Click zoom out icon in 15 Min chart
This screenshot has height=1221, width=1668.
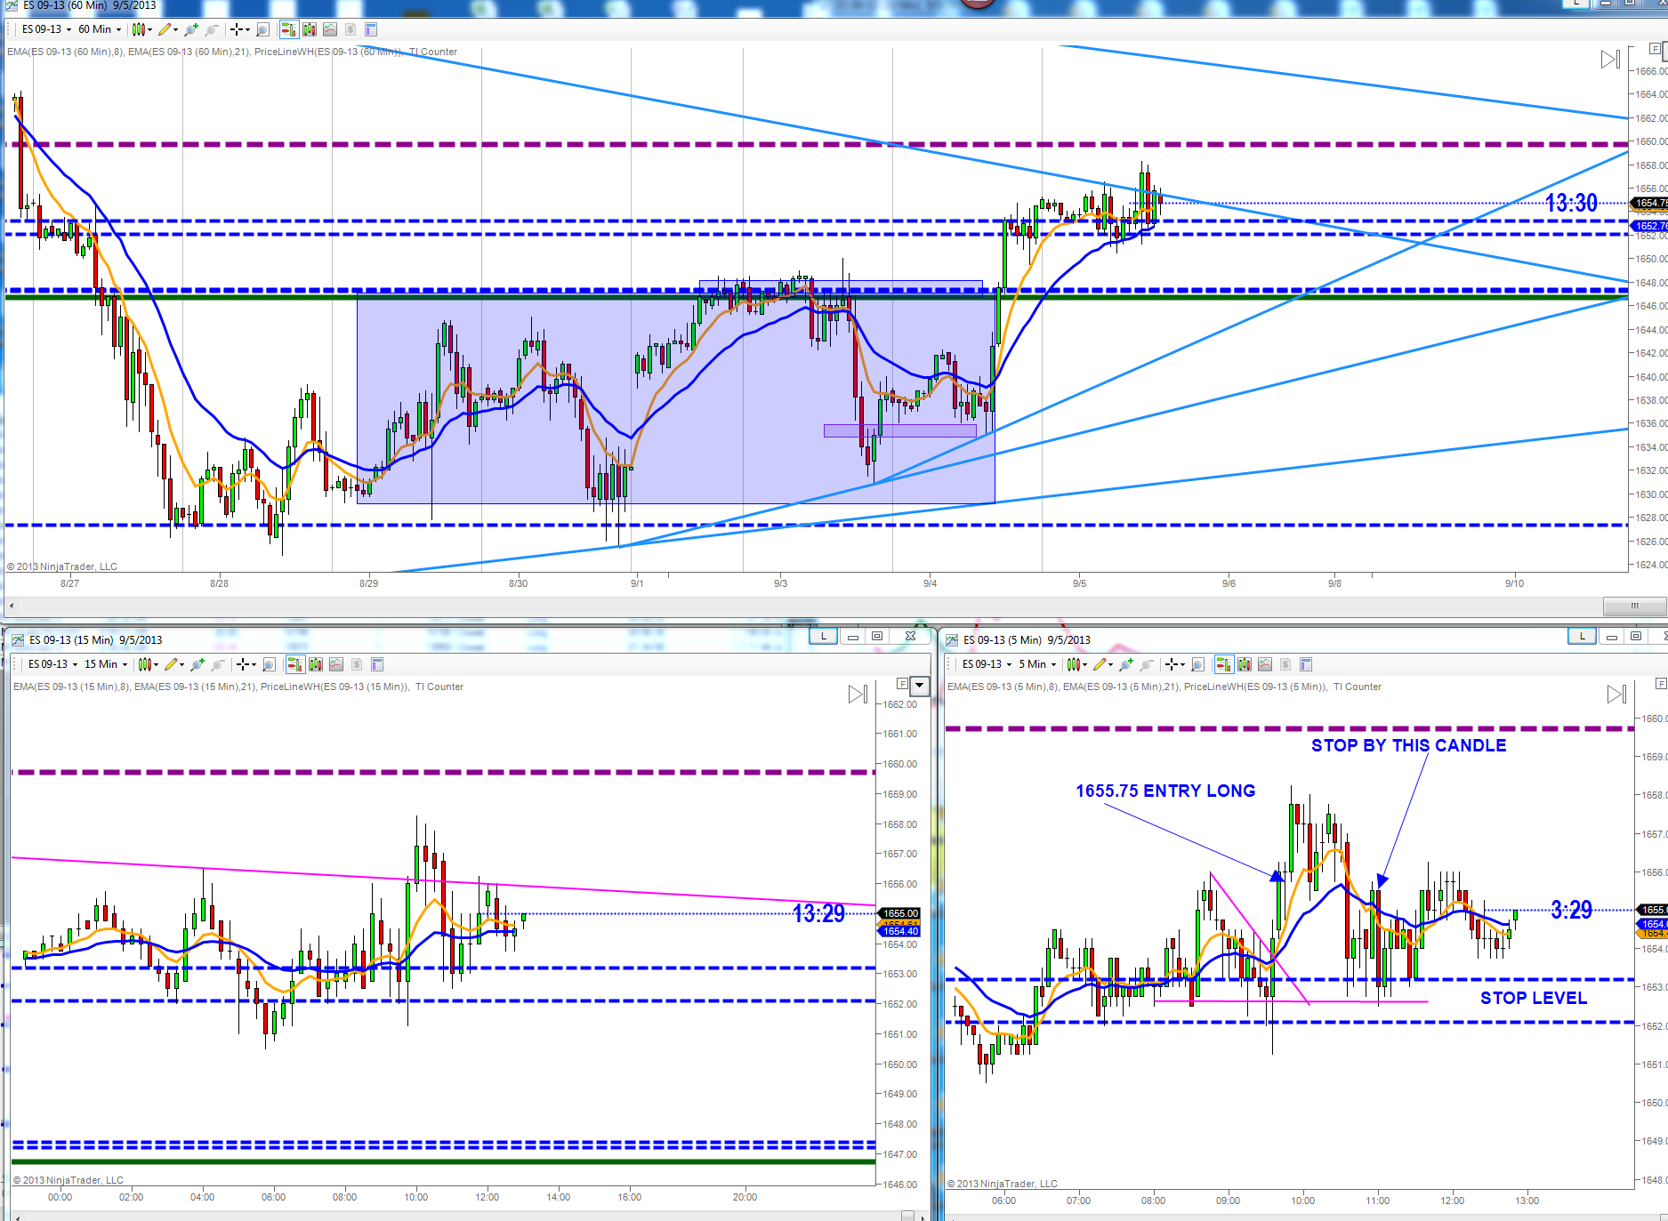point(217,664)
